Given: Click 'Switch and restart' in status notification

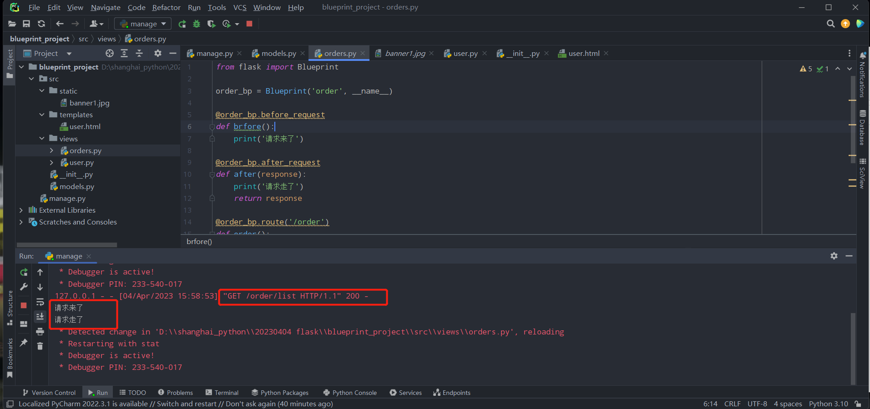Looking at the screenshot, I should tap(187, 404).
